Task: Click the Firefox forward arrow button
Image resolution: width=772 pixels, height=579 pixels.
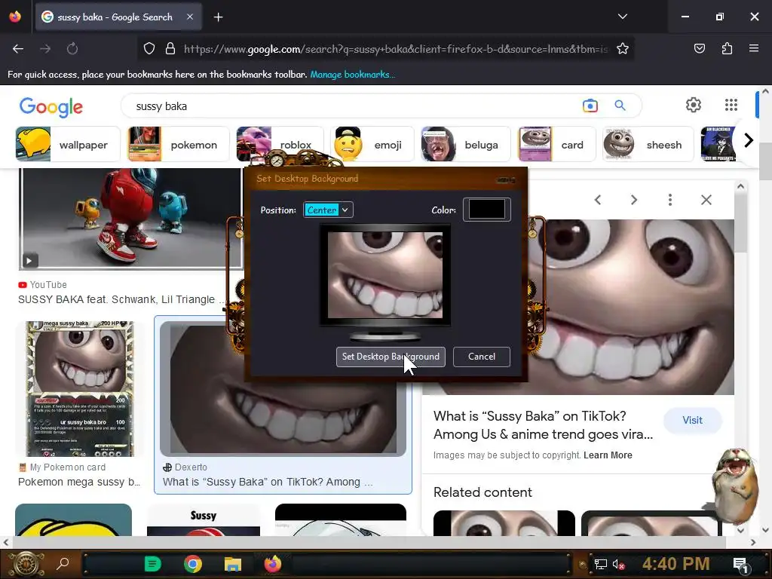Action: click(x=45, y=49)
